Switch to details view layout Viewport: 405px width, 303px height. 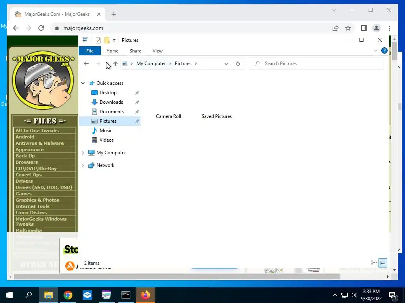(374, 263)
